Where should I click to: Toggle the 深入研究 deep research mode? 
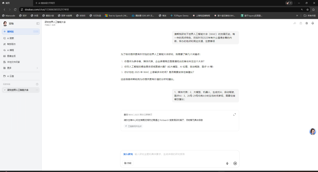(x=128, y=154)
